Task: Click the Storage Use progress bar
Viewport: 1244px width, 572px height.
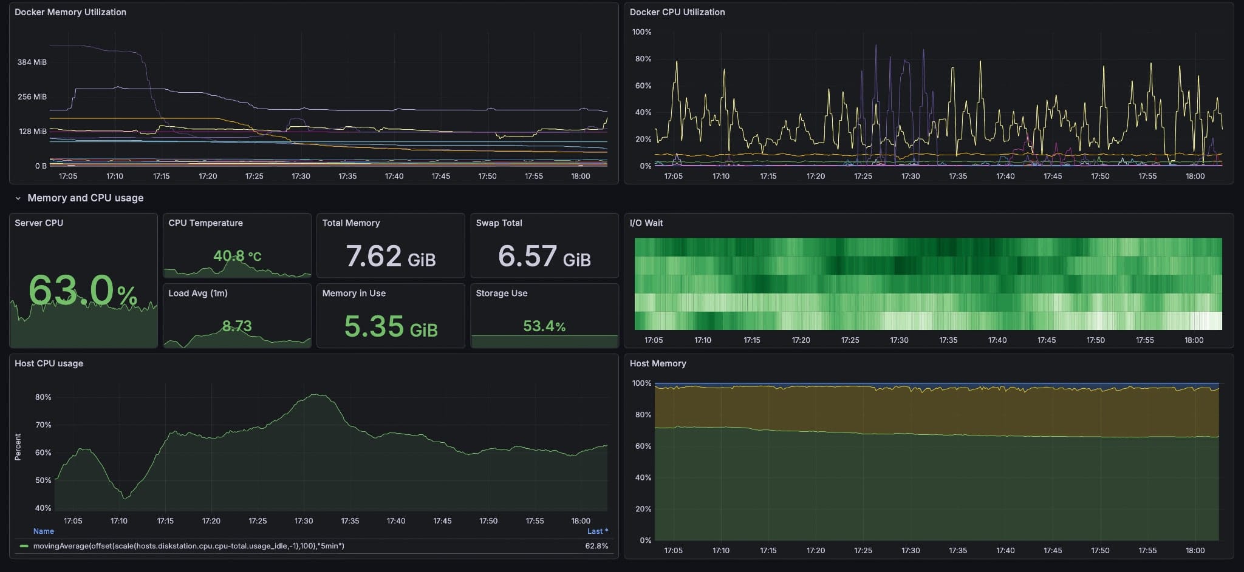Action: pyautogui.click(x=544, y=340)
